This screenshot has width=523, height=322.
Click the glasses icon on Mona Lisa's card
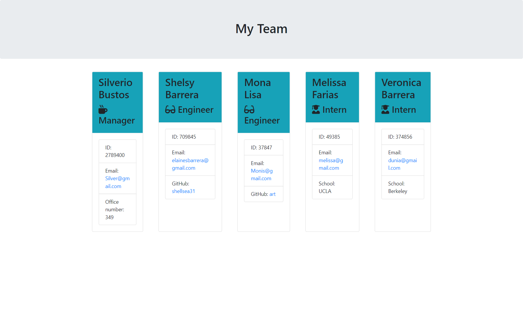(249, 110)
